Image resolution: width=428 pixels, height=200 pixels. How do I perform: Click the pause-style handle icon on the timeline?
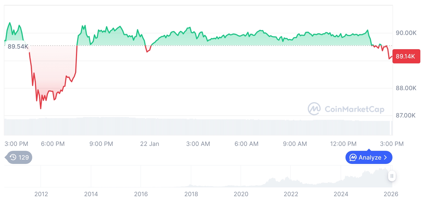pyautogui.click(x=392, y=176)
